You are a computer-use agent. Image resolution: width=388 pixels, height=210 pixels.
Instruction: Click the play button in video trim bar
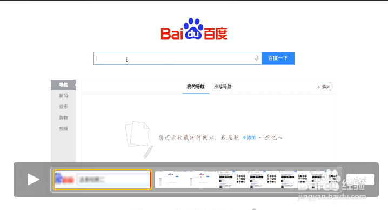click(x=33, y=180)
